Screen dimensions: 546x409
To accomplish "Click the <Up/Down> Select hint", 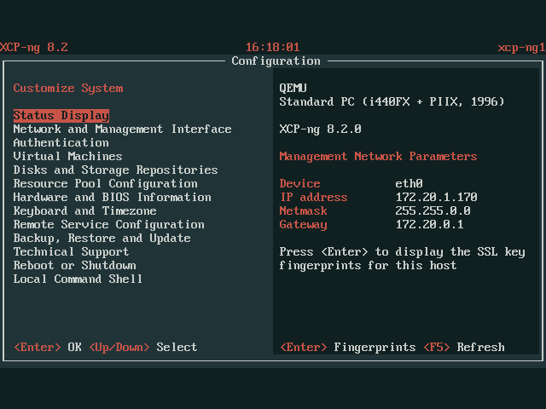I will click(x=142, y=347).
